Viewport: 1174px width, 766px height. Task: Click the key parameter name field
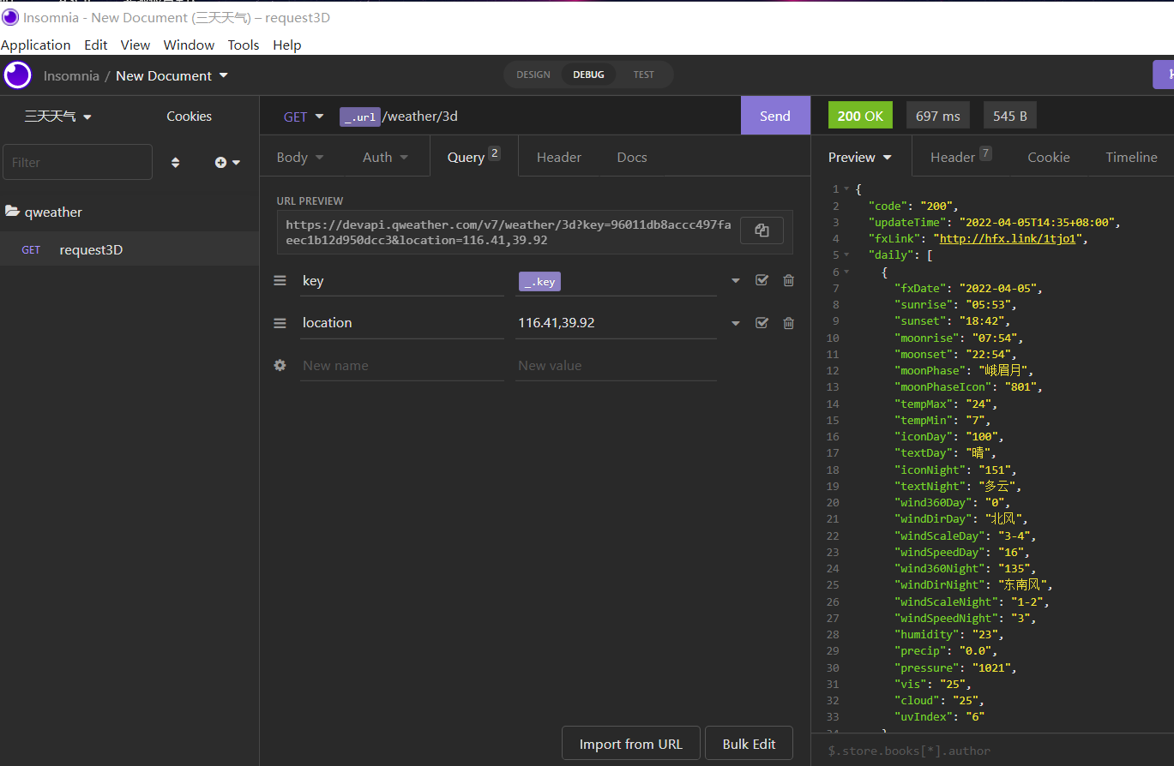coord(401,280)
